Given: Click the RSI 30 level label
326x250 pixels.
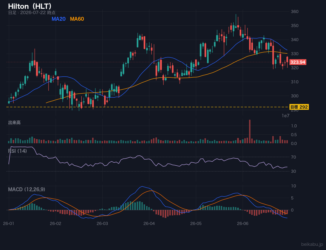Looking at the screenshot, I should click(x=294, y=171).
